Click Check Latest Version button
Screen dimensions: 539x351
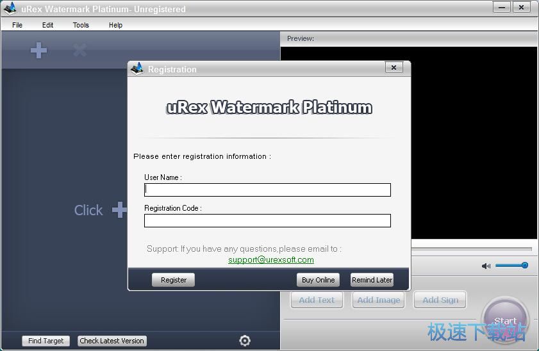tap(112, 341)
